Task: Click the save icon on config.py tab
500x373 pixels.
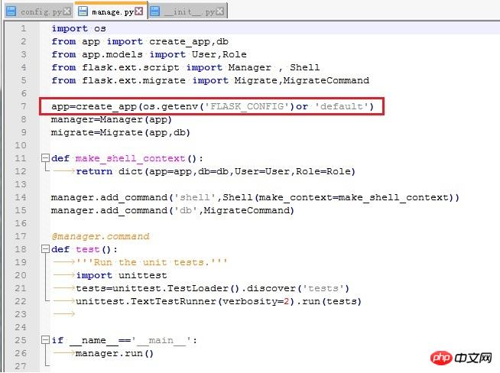Action: coord(11,11)
